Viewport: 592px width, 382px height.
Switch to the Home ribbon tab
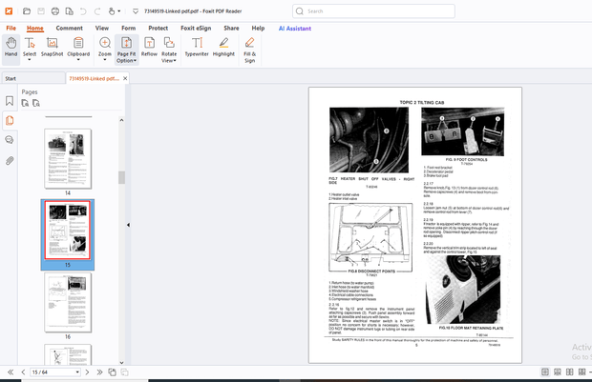[35, 29]
